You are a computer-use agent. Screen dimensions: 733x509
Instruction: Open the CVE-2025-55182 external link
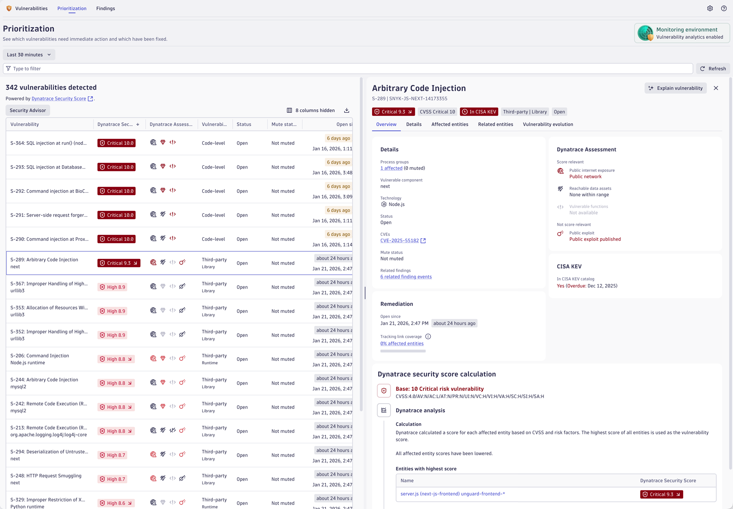tap(423, 240)
